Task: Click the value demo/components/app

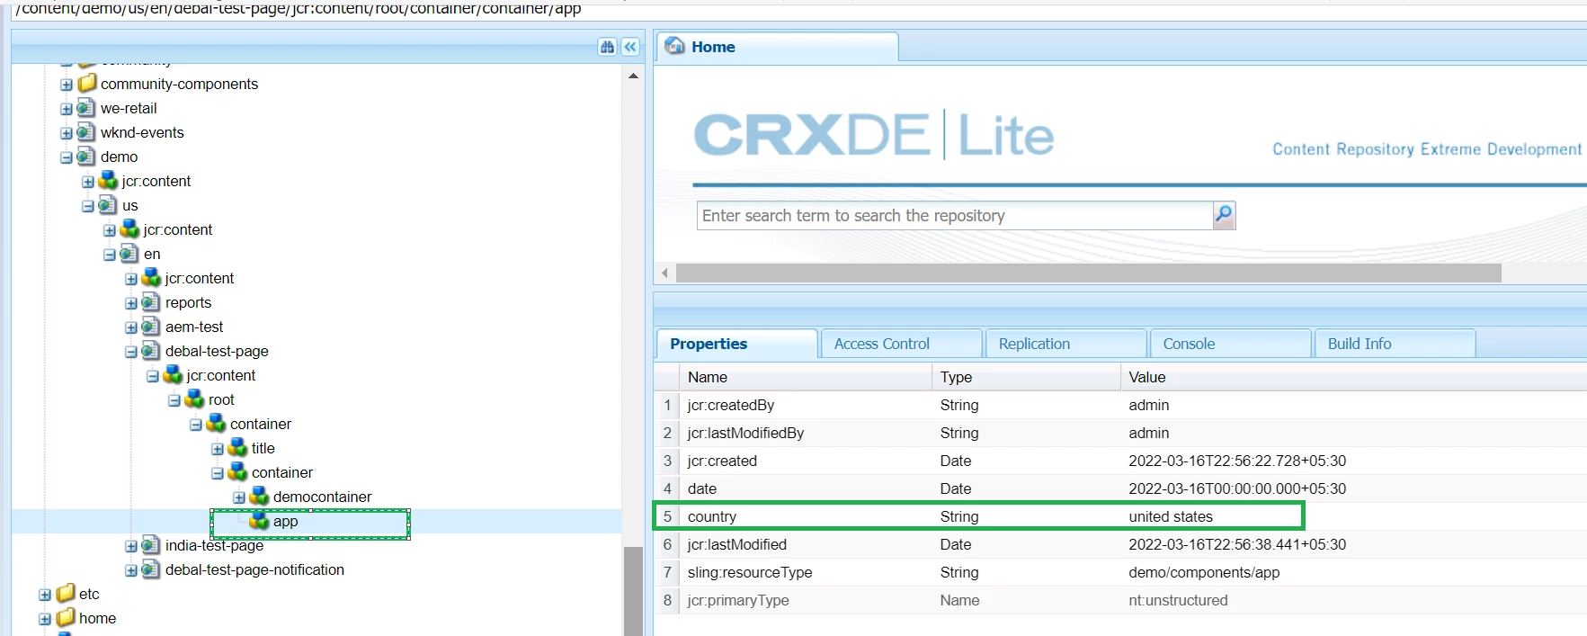Action: click(x=1204, y=572)
